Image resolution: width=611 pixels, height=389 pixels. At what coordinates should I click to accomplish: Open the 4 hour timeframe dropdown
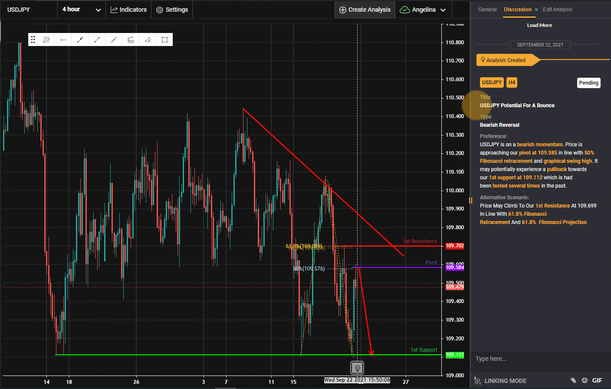[x=82, y=10]
